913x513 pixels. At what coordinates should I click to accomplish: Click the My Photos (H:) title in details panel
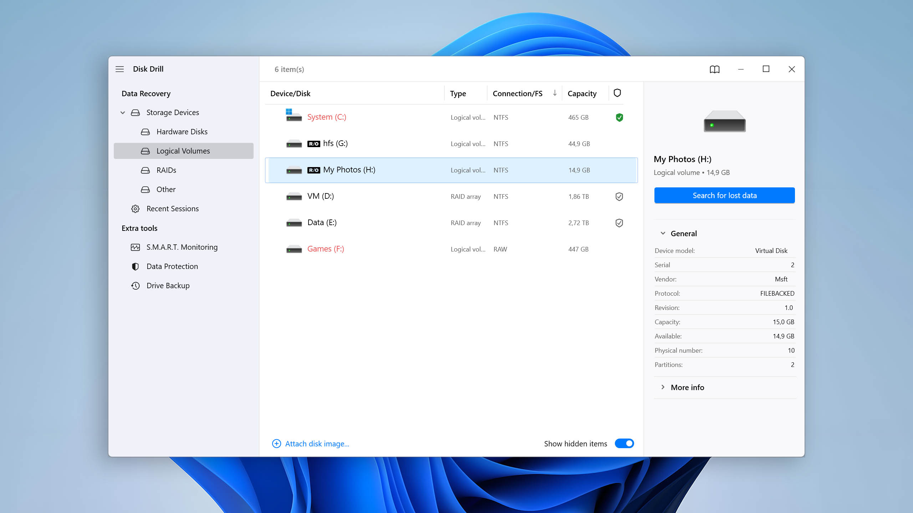(682, 159)
